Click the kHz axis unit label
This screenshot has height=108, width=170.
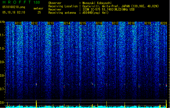(x=2, y=22)
